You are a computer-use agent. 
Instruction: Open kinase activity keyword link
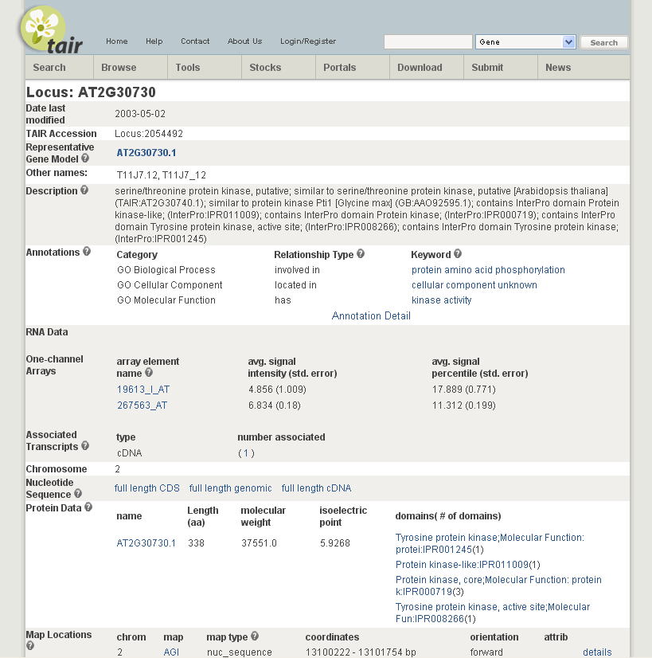442,300
